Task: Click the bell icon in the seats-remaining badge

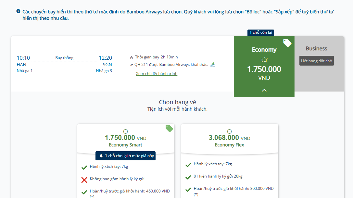Action: 101,156
